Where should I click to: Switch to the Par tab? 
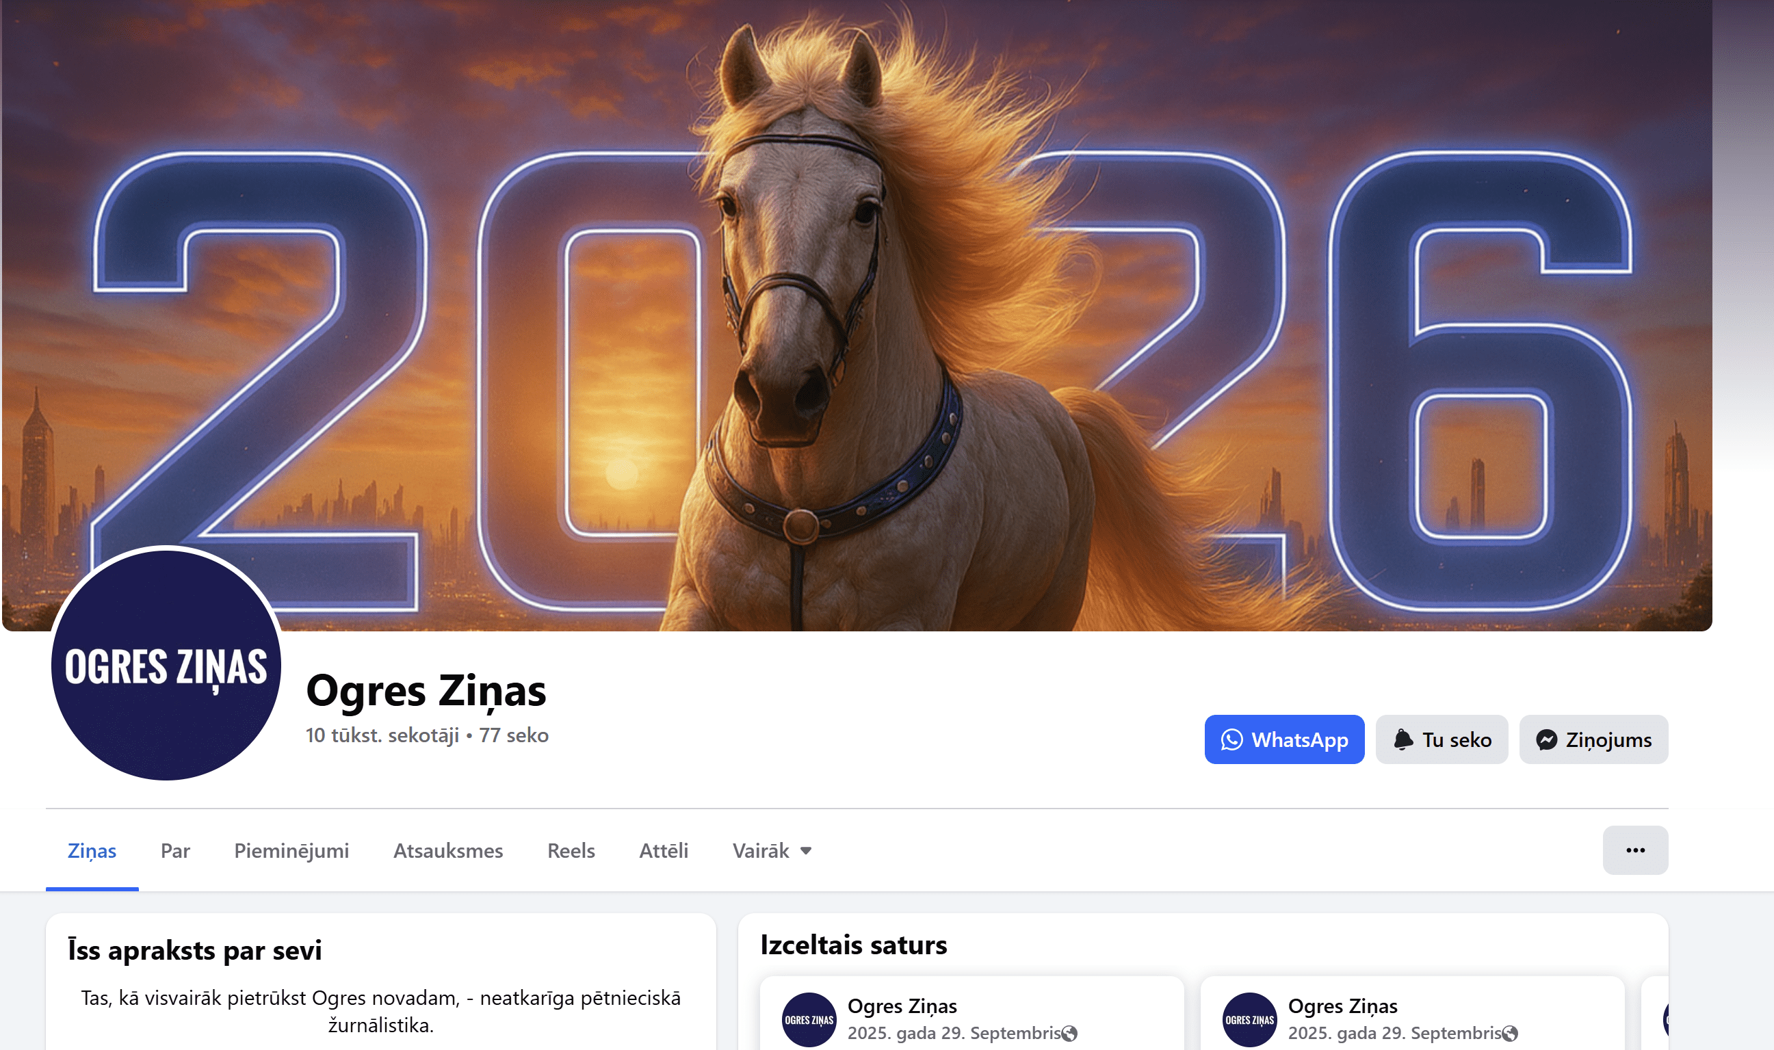click(x=174, y=850)
